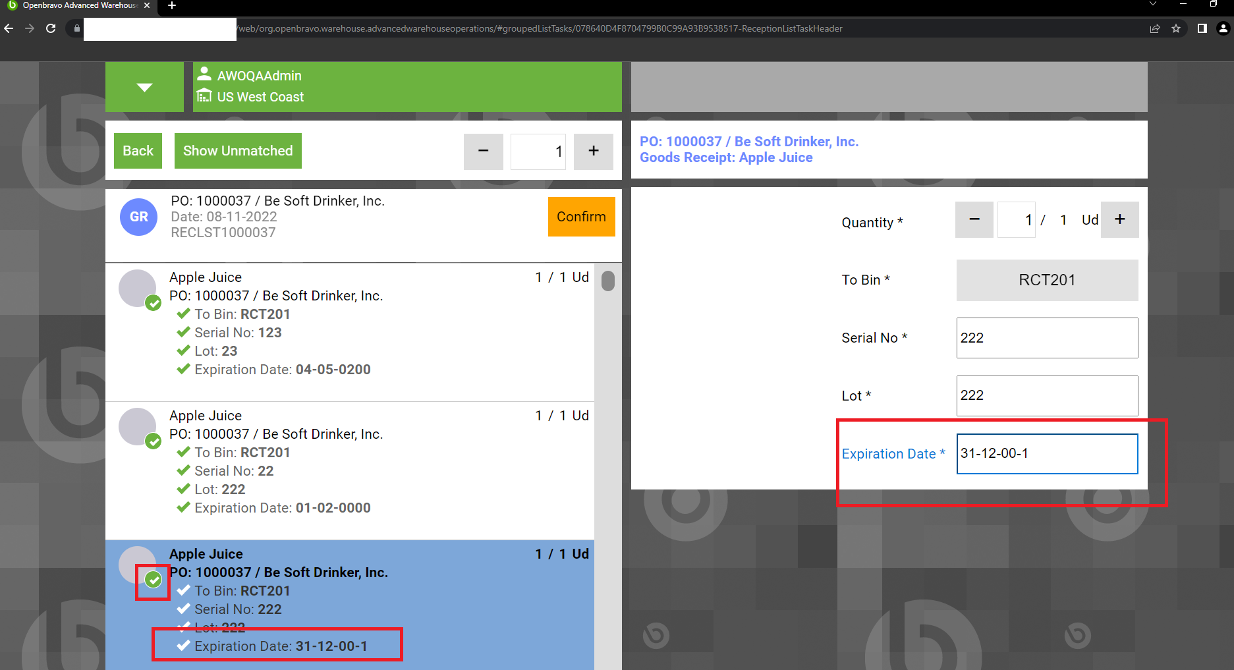Open the page share icon

point(1155,28)
